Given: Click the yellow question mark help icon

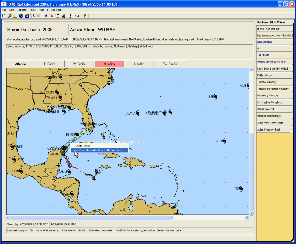Looking at the screenshot, I should (x=85, y=16).
